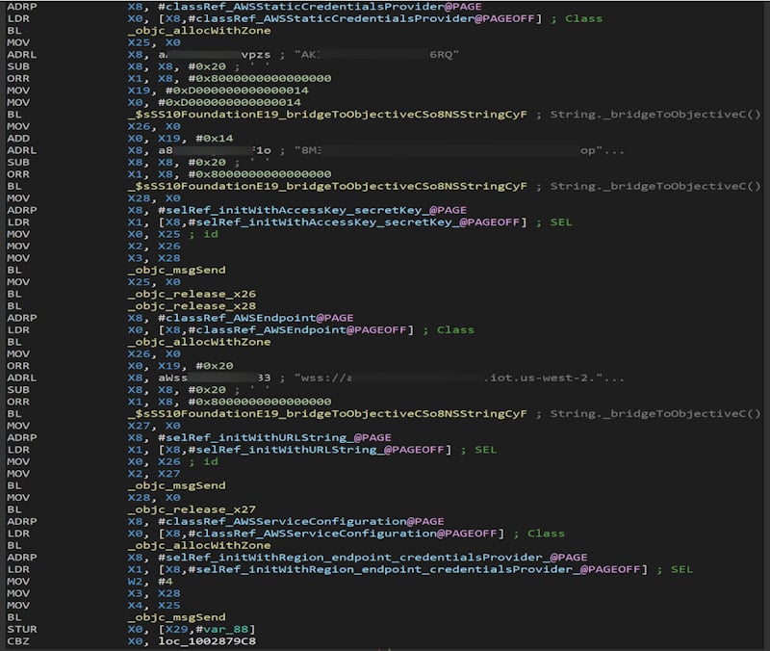
Task: Click #classRef_AWSServiceConfiguration@PAGE on ADRP line
Action: (x=300, y=522)
